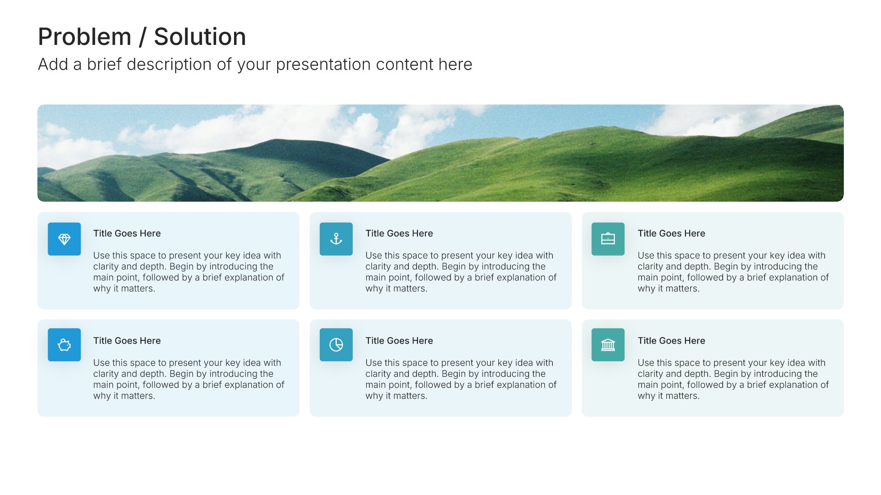881x495 pixels.
Task: Select the title beside the diamond icon
Action: click(x=127, y=233)
